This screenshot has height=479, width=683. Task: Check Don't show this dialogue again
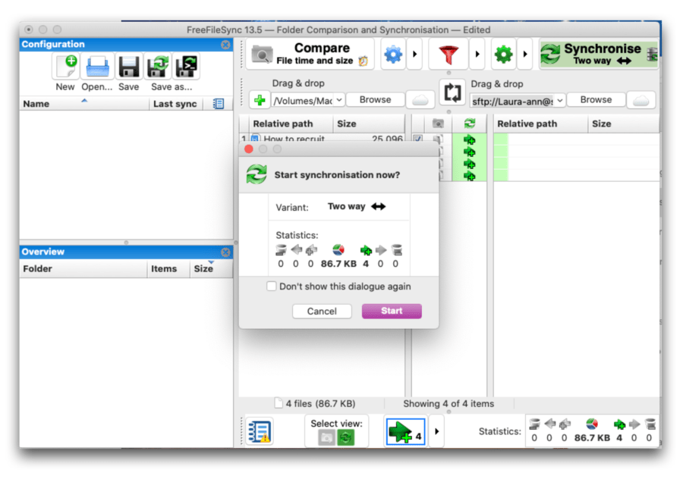pos(271,286)
